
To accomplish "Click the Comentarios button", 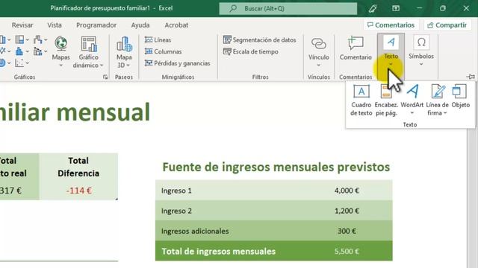I will (391, 25).
